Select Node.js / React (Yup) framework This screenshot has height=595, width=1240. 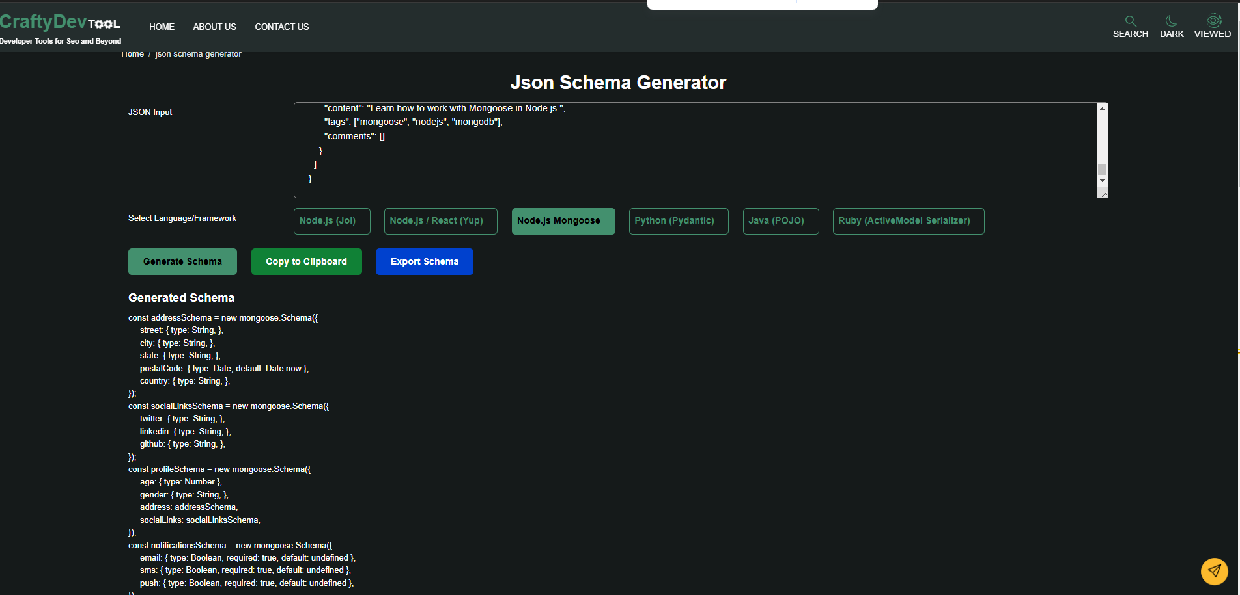(x=441, y=221)
